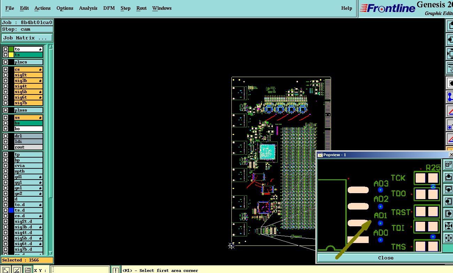The height and width of the screenshot is (273, 453).
Task: Select the 'sig5b' layer name
Action: click(29, 92)
